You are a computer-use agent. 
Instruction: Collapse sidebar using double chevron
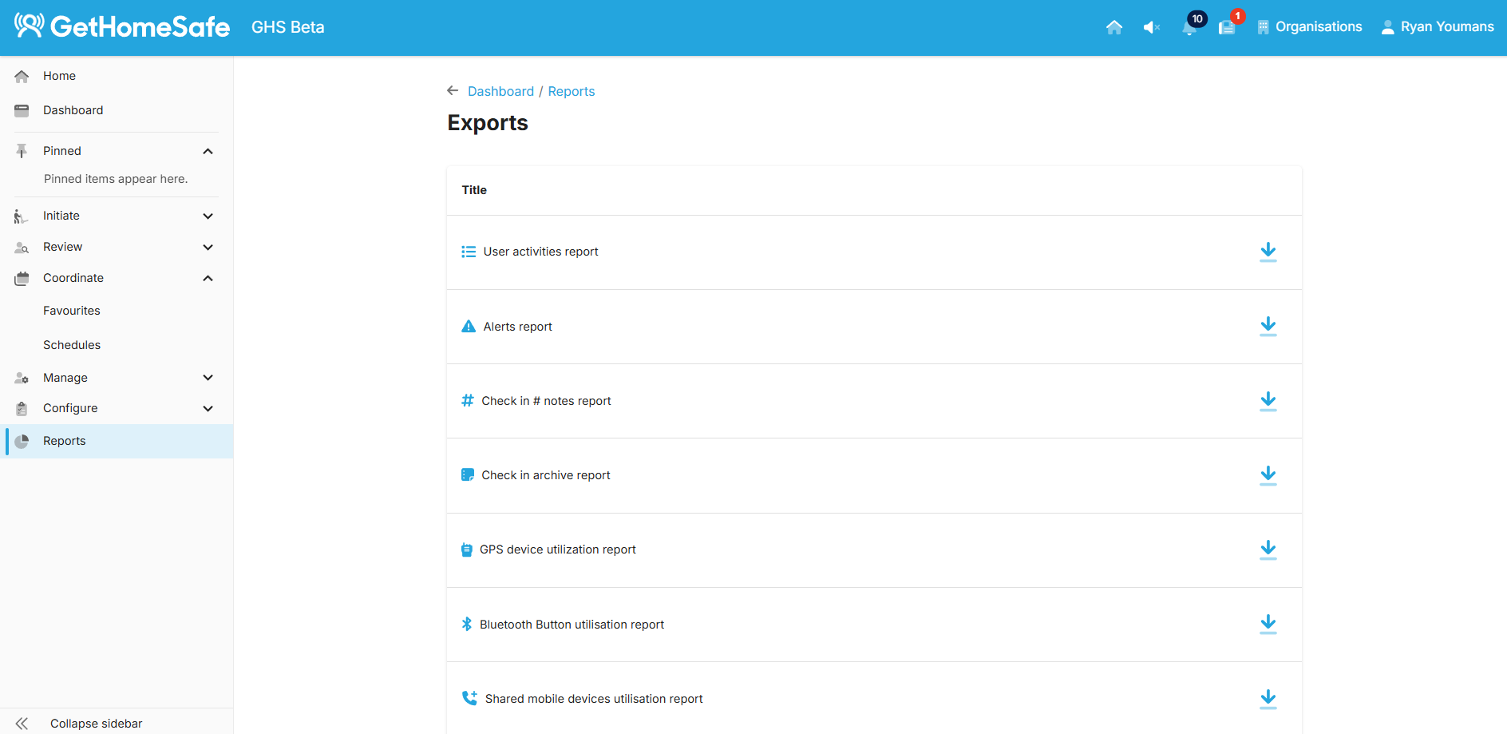[22, 724]
